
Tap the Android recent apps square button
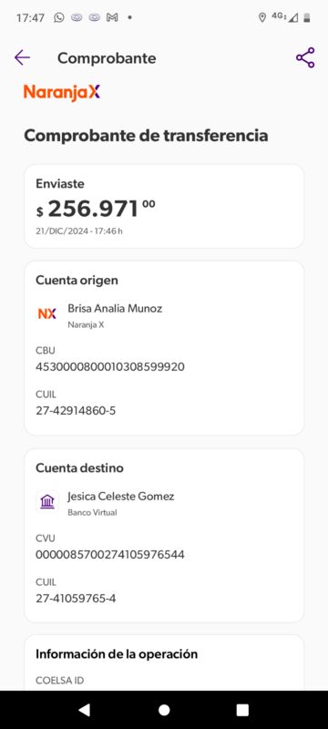[243, 710]
